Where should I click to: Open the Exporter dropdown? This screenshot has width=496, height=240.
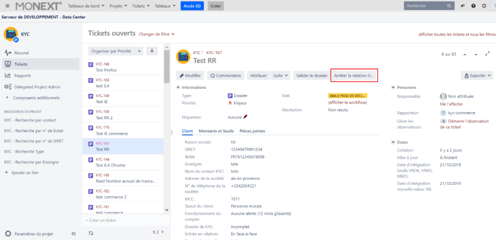pos(477,76)
